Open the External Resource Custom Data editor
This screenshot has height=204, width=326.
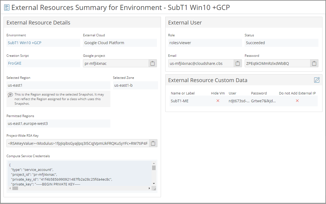pyautogui.click(x=317, y=80)
